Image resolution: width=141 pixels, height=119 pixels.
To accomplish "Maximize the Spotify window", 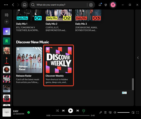I will tap(130, 5).
